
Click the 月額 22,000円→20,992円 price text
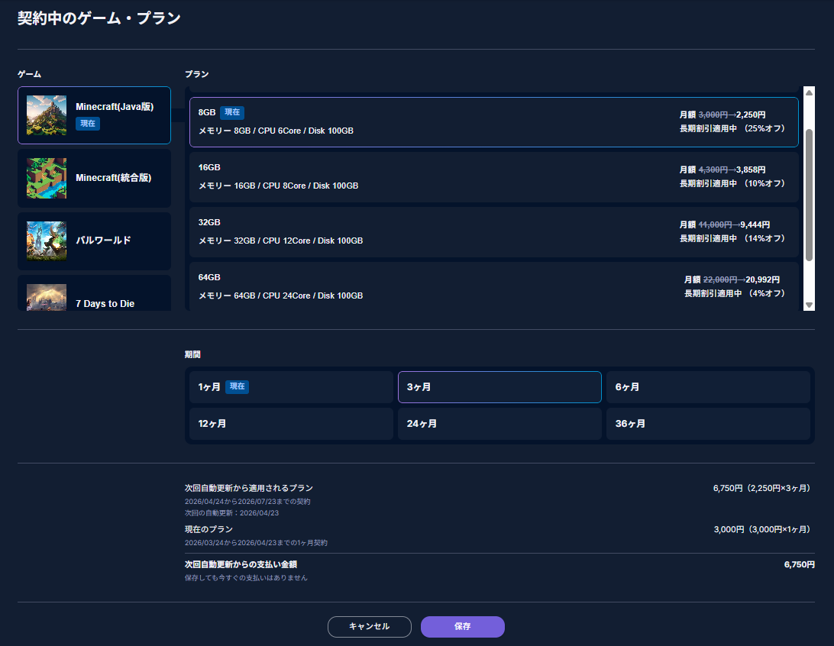pyautogui.click(x=732, y=279)
